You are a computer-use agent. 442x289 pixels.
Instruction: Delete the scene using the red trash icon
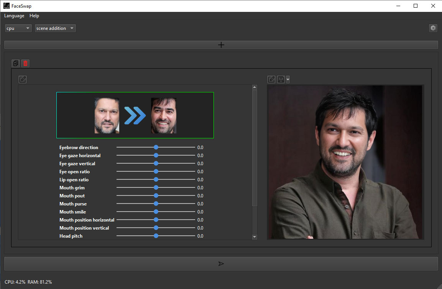25,63
